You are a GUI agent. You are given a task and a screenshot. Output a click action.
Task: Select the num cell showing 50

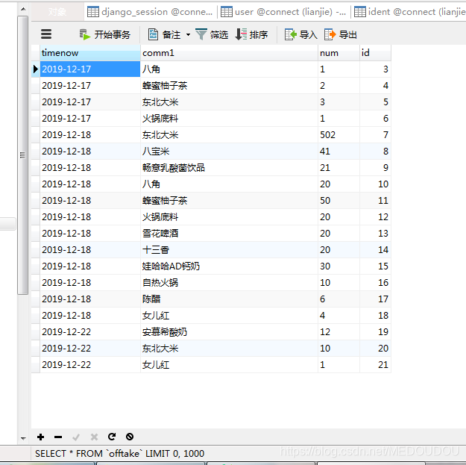tap(339, 201)
